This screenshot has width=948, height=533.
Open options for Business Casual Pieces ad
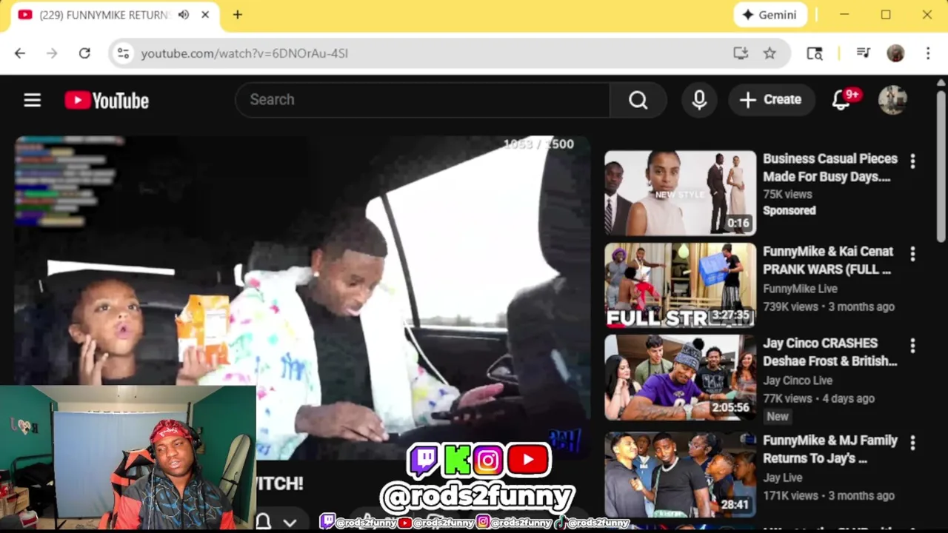(912, 161)
